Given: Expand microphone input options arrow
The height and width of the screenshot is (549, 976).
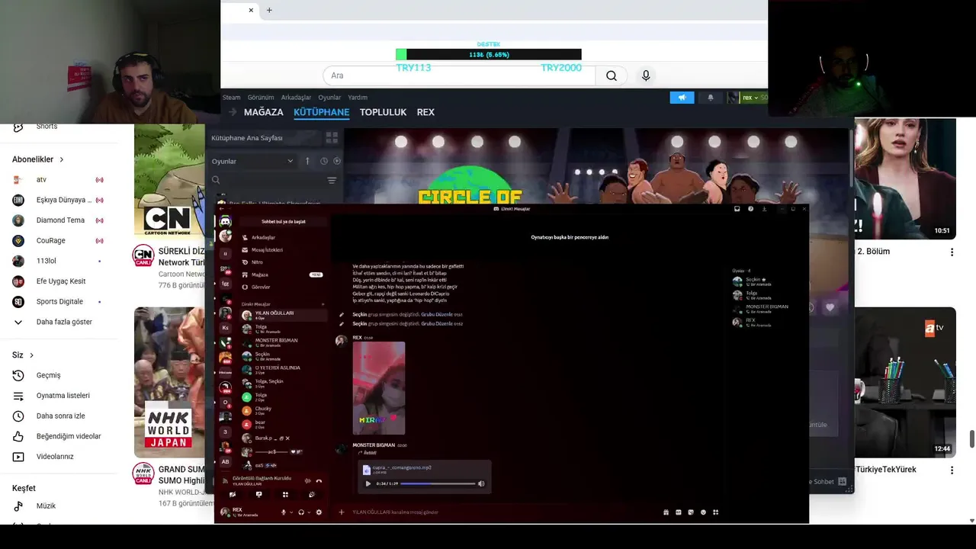Looking at the screenshot, I should click(x=291, y=512).
